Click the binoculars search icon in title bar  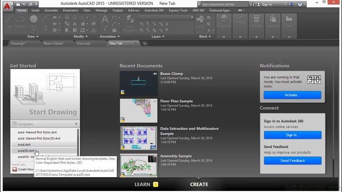252,4
